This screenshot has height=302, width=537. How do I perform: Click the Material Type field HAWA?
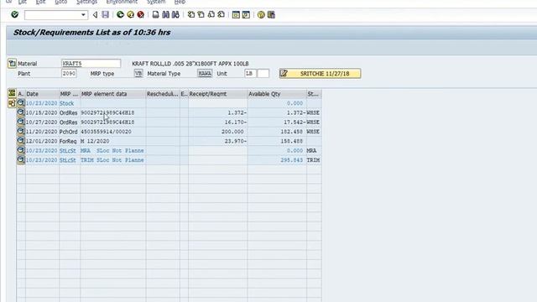tap(205, 73)
